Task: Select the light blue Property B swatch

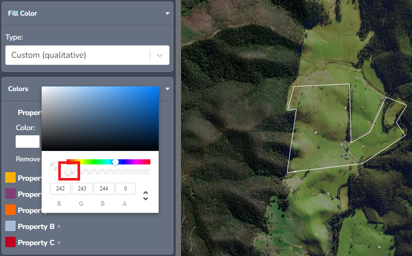Action: click(x=10, y=226)
